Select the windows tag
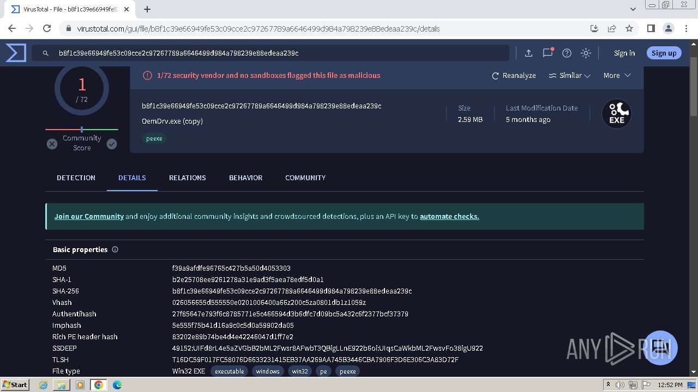698x392 pixels. 268,371
